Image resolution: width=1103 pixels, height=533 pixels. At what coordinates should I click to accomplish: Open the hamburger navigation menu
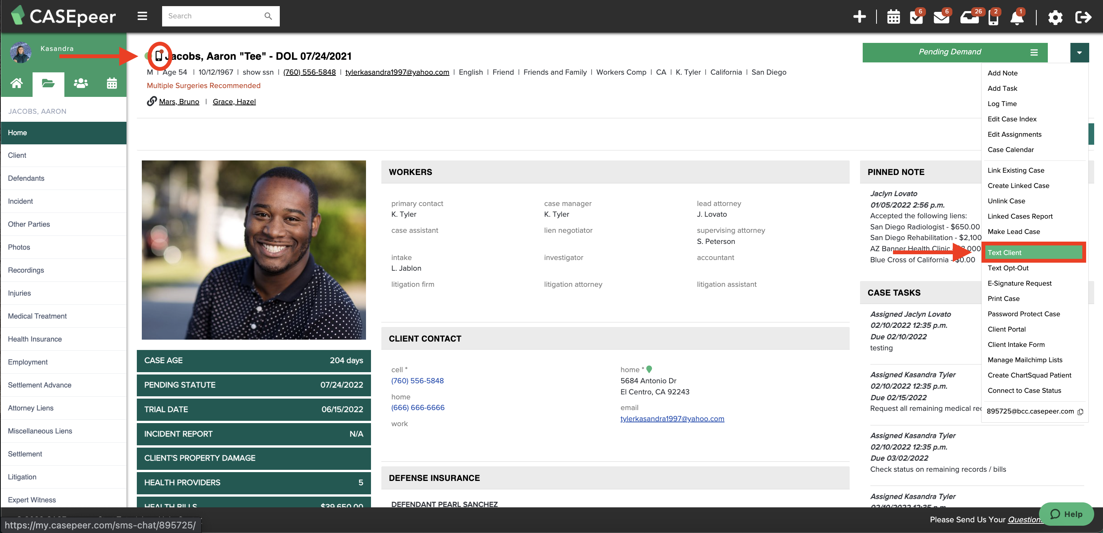[142, 16]
